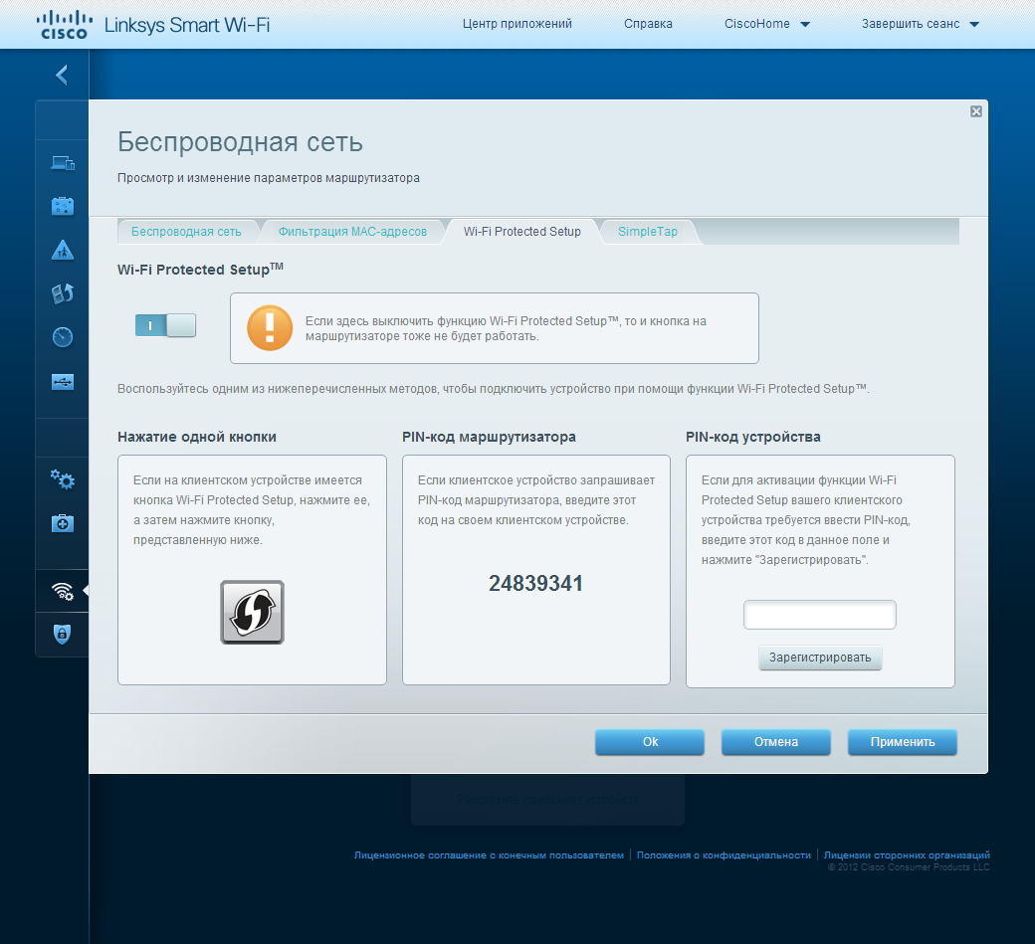Open the Parental Controls warning-sign icon
This screenshot has height=944, width=1035.
[x=63, y=250]
